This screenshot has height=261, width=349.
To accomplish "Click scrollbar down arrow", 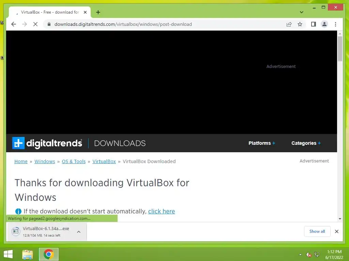I will (340, 219).
